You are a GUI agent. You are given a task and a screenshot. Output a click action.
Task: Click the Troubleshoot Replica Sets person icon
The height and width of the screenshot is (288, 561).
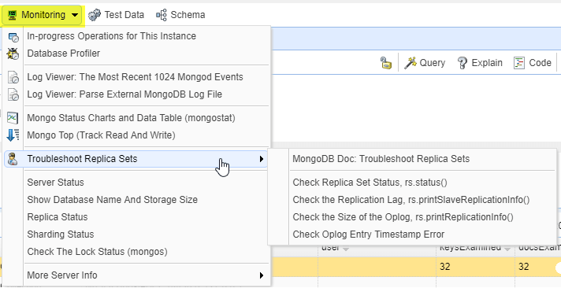[13, 159]
